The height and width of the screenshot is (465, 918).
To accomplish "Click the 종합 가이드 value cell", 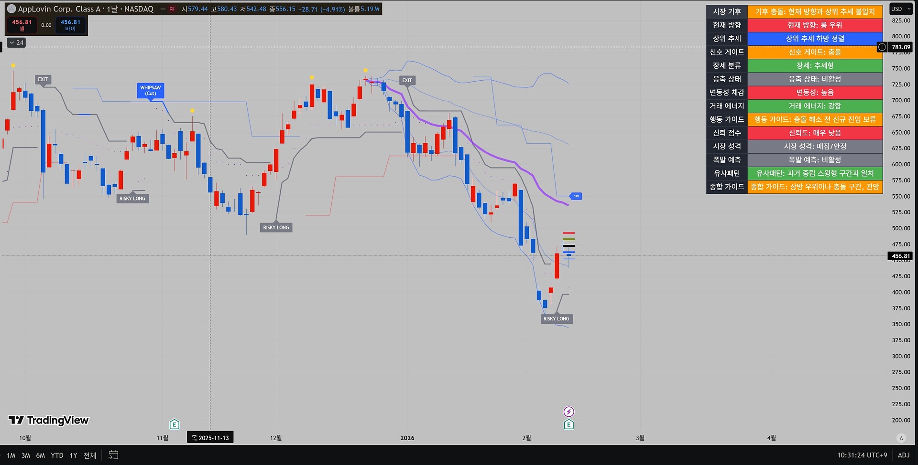I will point(815,187).
